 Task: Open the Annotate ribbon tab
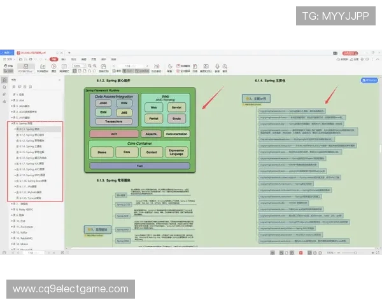74,59
